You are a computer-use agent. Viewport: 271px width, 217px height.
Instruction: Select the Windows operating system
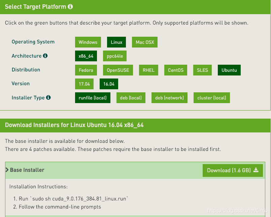coord(88,42)
